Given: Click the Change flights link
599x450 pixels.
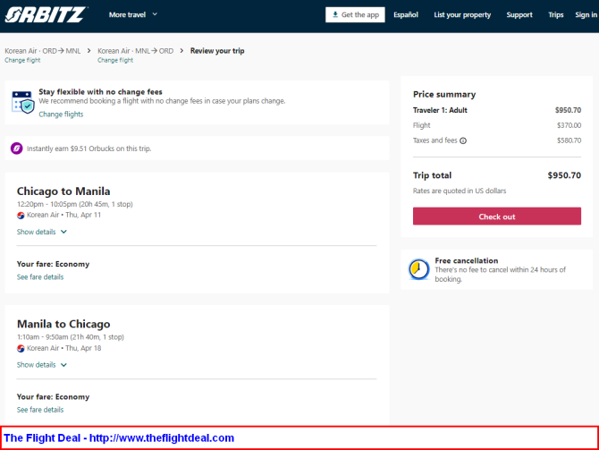Looking at the screenshot, I should coord(61,115).
